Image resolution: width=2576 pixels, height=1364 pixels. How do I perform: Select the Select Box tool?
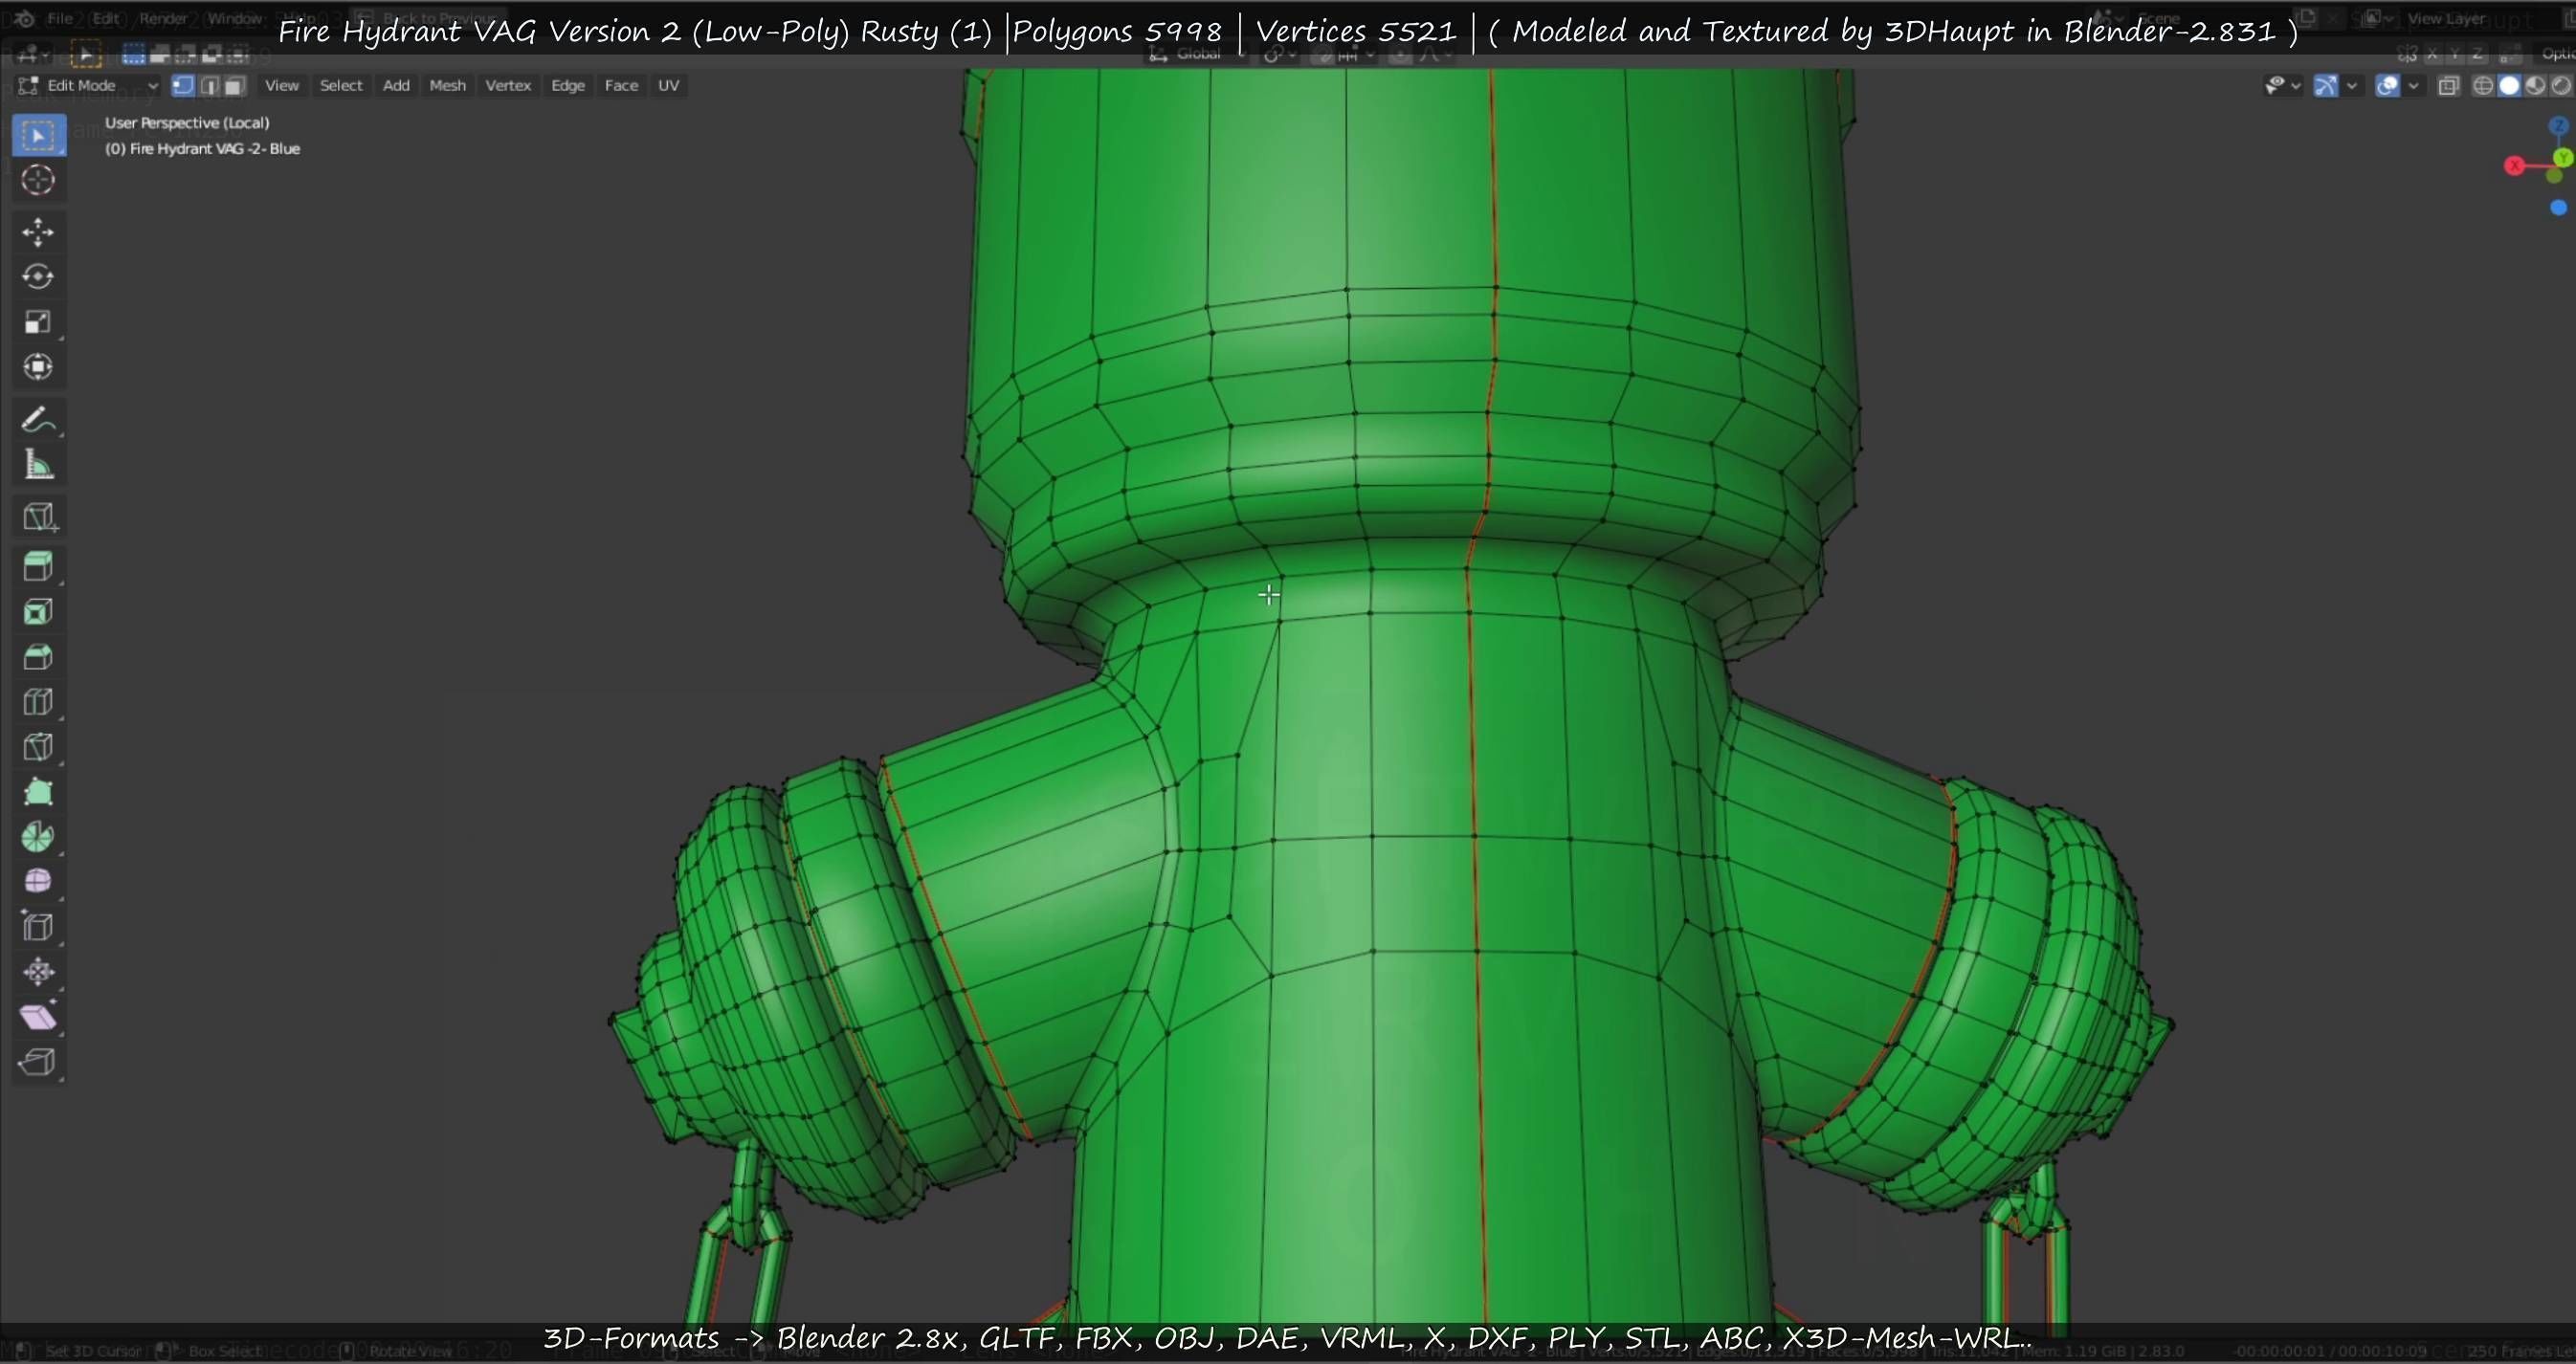[x=39, y=135]
